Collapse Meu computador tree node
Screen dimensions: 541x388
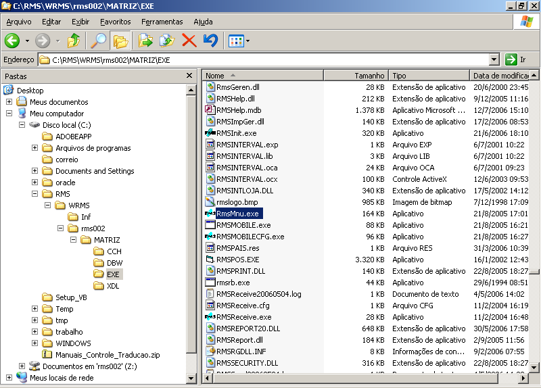pos(9,113)
